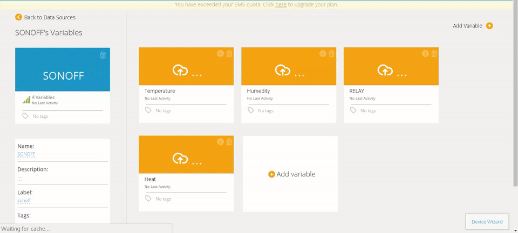Edit the empty Description field
Image resolution: width=518 pixels, height=233 pixels.
(x=20, y=178)
